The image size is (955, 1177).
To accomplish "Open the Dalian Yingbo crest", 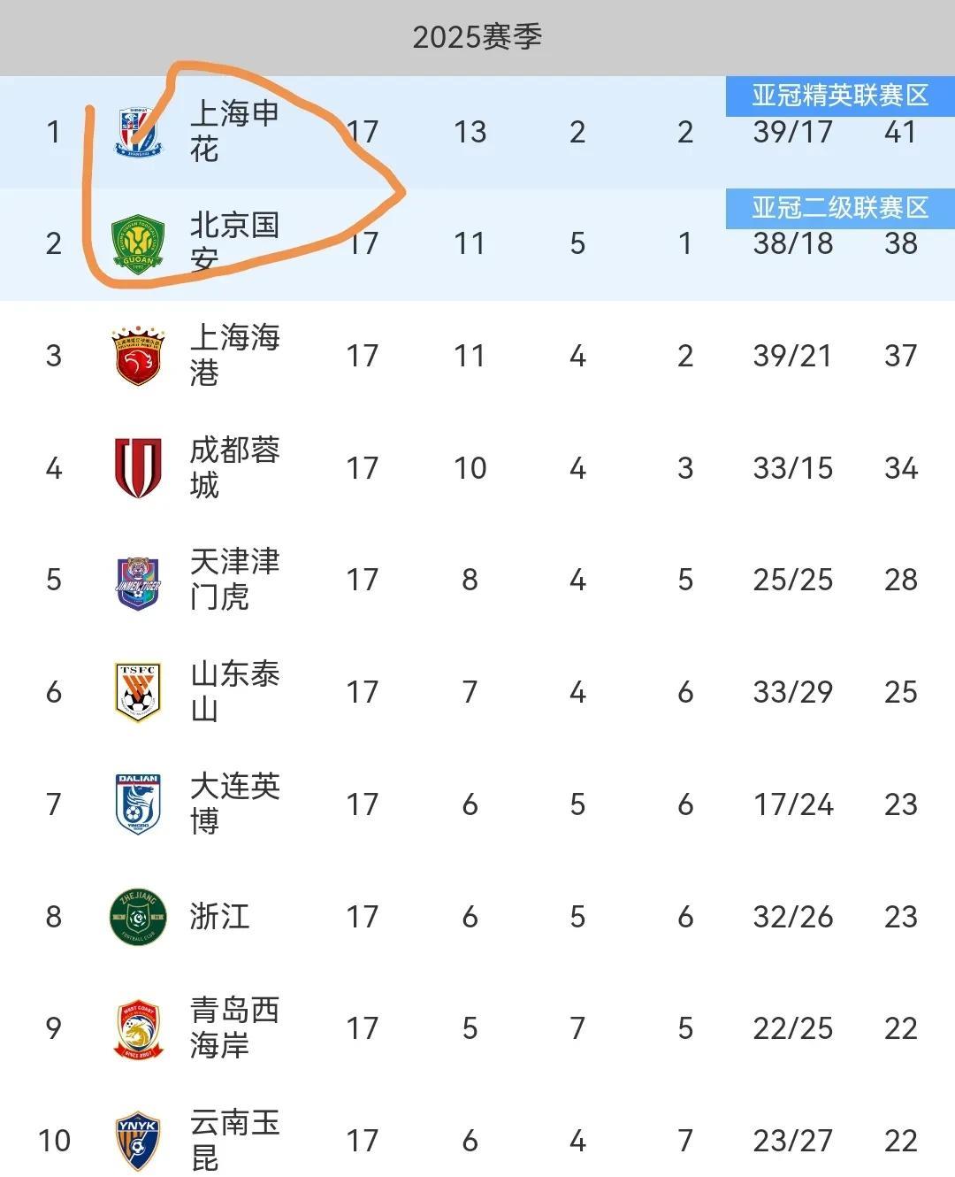I will point(139,804).
